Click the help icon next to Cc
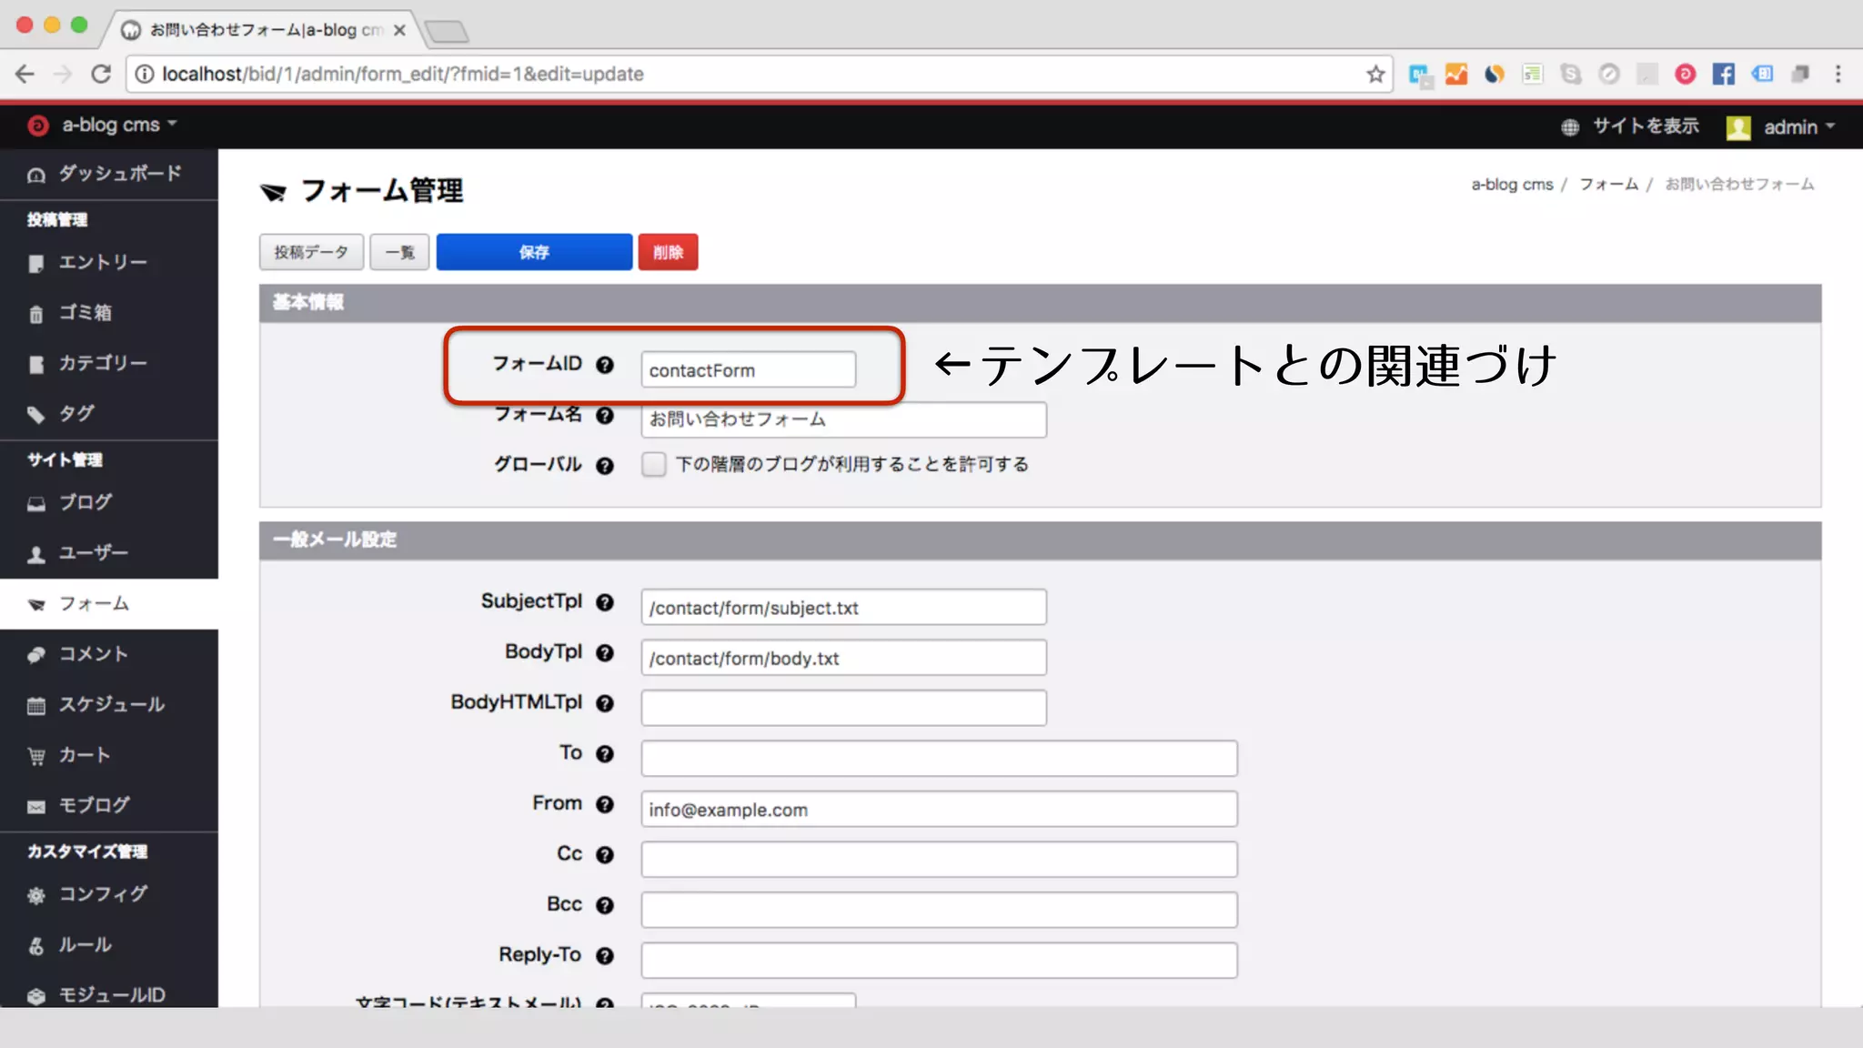This screenshot has width=1863, height=1048. point(605,855)
